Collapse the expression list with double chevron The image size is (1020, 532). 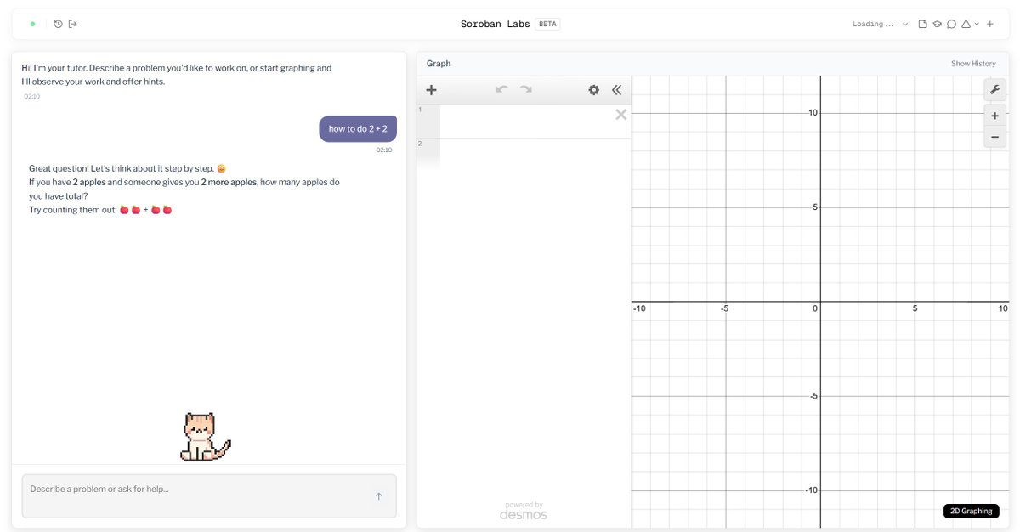[x=617, y=90]
